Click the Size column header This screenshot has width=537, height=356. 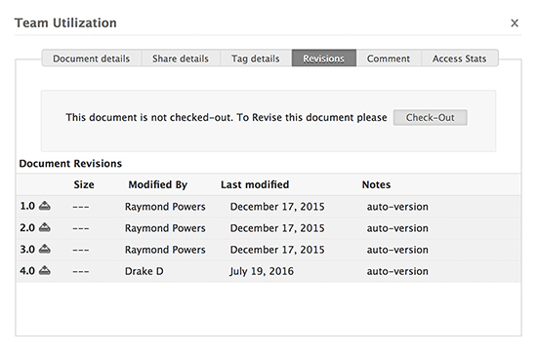pyautogui.click(x=84, y=184)
